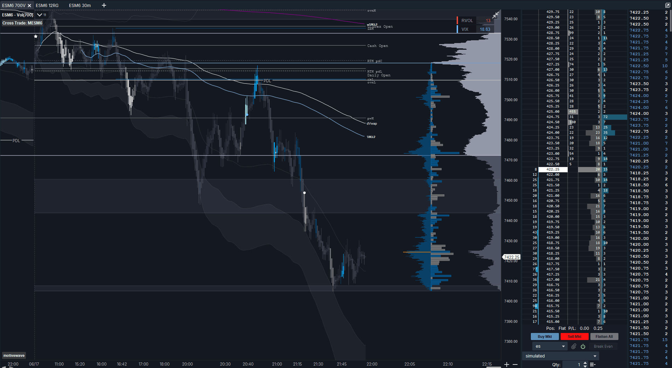Zoom out chart with minus icon
The width and height of the screenshot is (672, 368).
(x=515, y=364)
